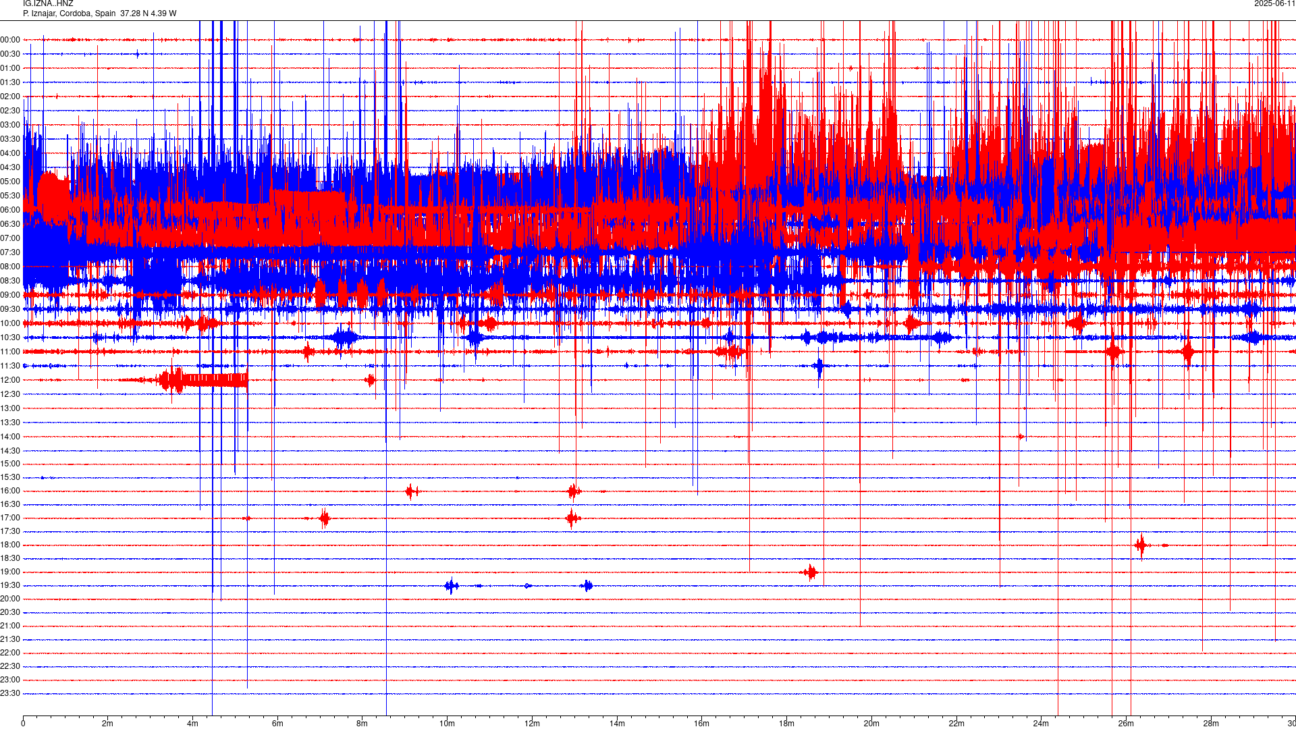The image size is (1296, 729).
Task: Select the 07:30 time row label
Action: (x=10, y=252)
